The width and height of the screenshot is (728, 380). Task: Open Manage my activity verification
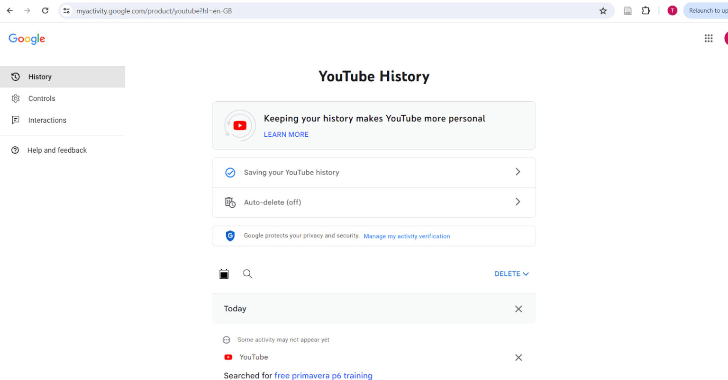[407, 236]
